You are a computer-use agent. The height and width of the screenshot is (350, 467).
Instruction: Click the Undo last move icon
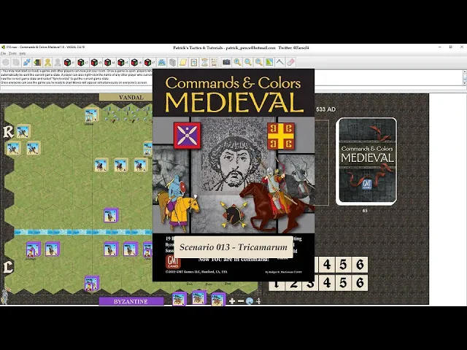[x=6, y=62]
